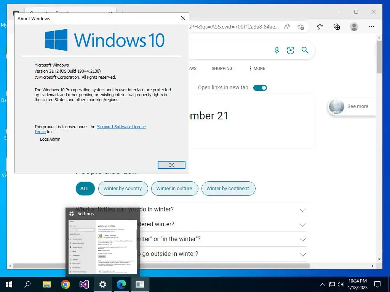
Task: Open the Microsoft Software License Terms link
Action: tap(121, 127)
